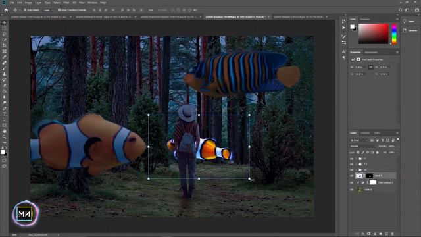Image resolution: width=421 pixels, height=237 pixels.
Task: Open the Libraries panel button
Action: pyautogui.click(x=410, y=30)
